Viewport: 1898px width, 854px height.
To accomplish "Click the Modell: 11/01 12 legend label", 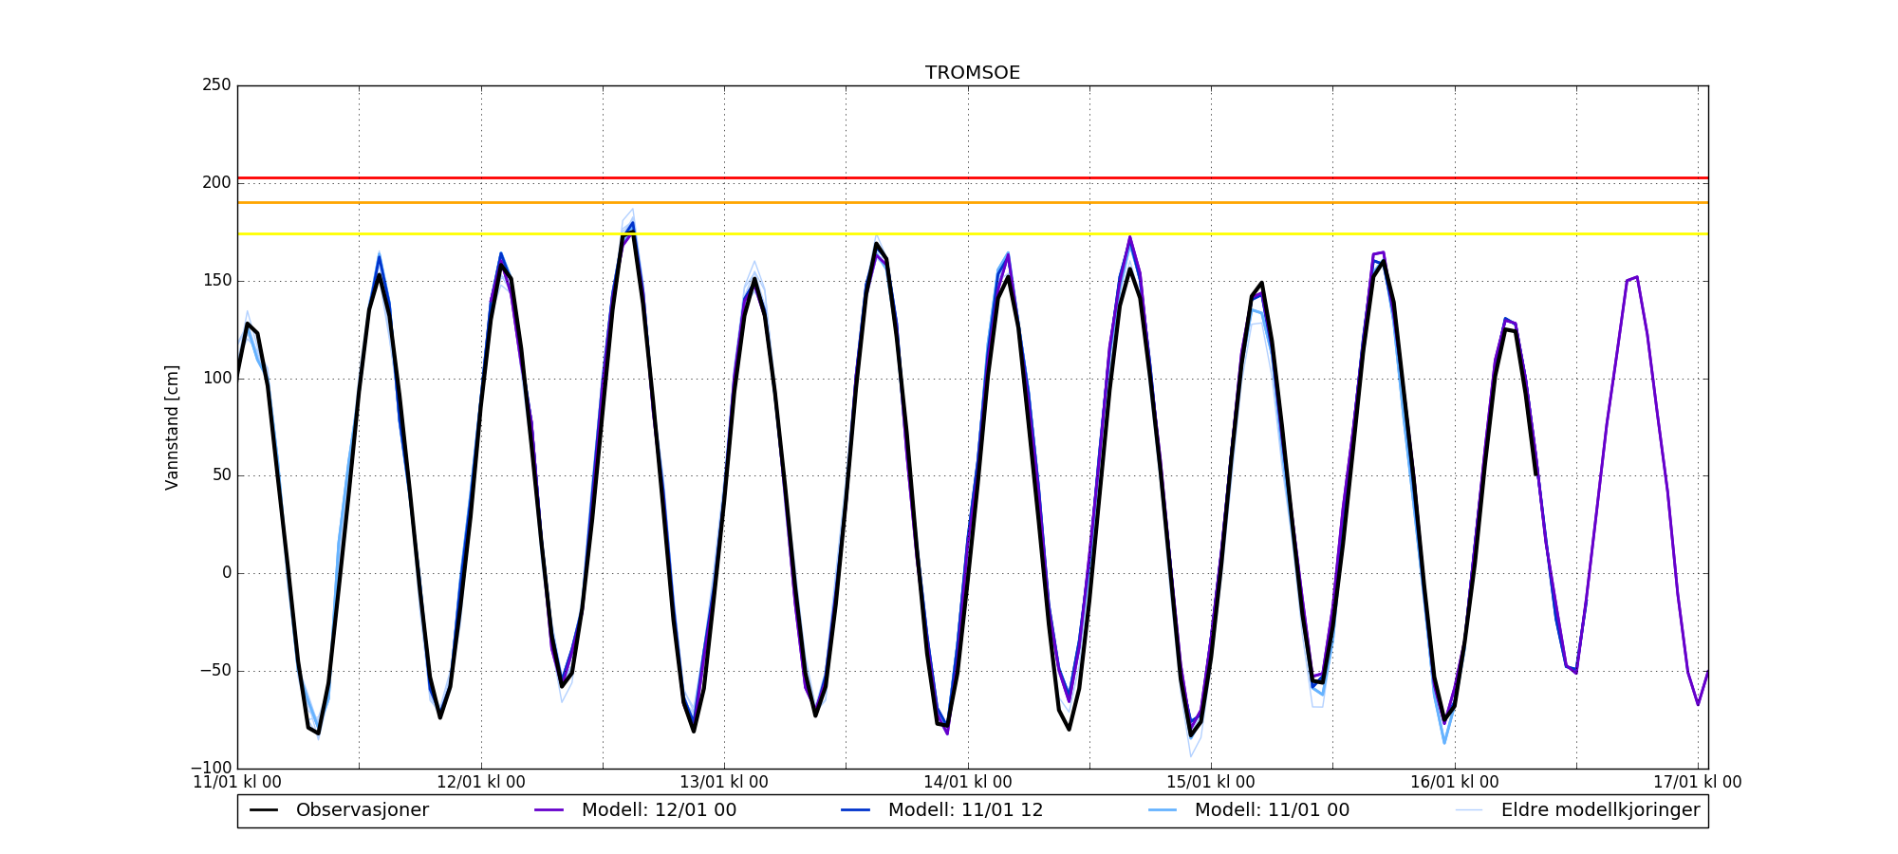I will click(x=965, y=810).
